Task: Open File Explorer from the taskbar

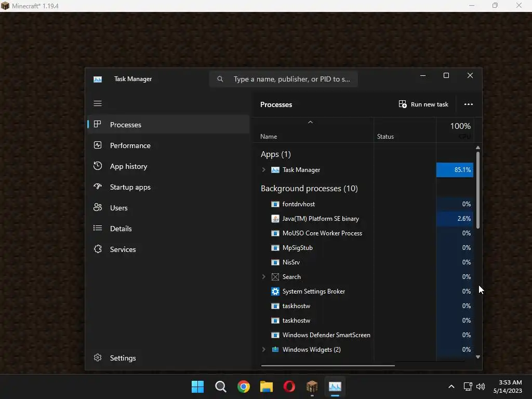Action: tap(267, 387)
